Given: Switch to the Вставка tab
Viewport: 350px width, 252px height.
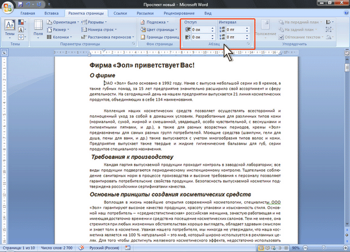Looking at the screenshot, I should point(51,13).
